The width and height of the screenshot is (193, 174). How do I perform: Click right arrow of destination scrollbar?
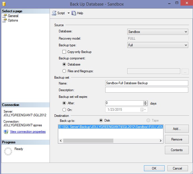click(x=160, y=141)
